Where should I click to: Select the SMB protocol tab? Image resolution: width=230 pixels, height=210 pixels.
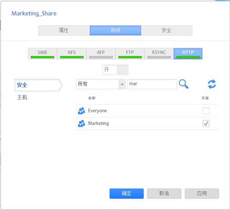pyautogui.click(x=43, y=54)
